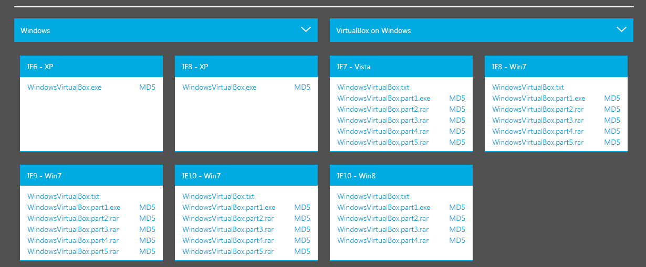Viewport: 646px width, 267px height.
Task: Download part1.exe in IE7 - Vista card
Action: click(x=383, y=98)
